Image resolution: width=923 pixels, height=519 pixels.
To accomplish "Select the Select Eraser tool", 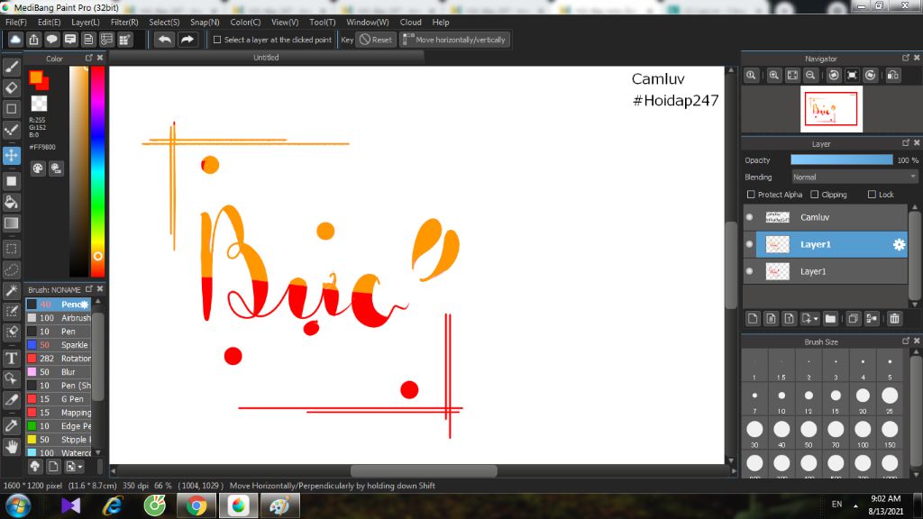I will [x=11, y=332].
